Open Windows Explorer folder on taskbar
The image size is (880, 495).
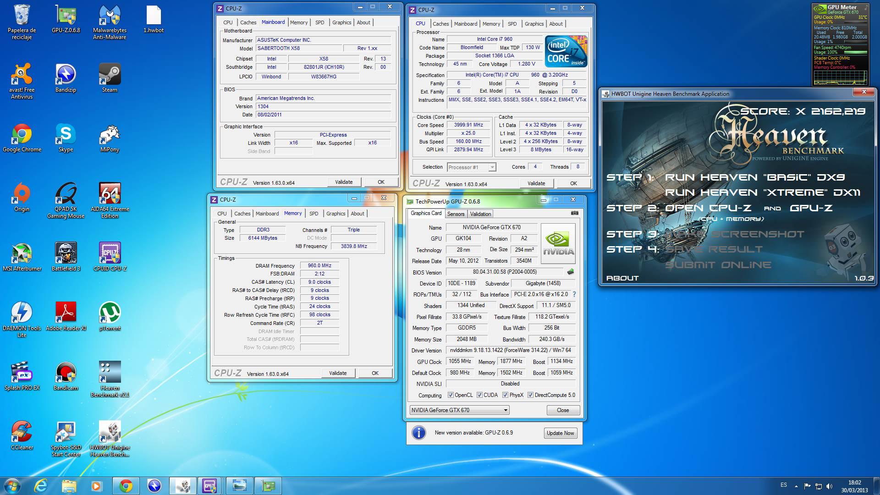69,486
